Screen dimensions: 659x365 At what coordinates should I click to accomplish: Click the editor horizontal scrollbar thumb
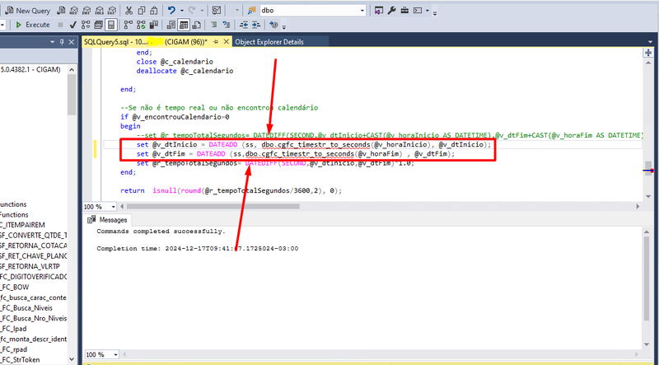coord(213,207)
